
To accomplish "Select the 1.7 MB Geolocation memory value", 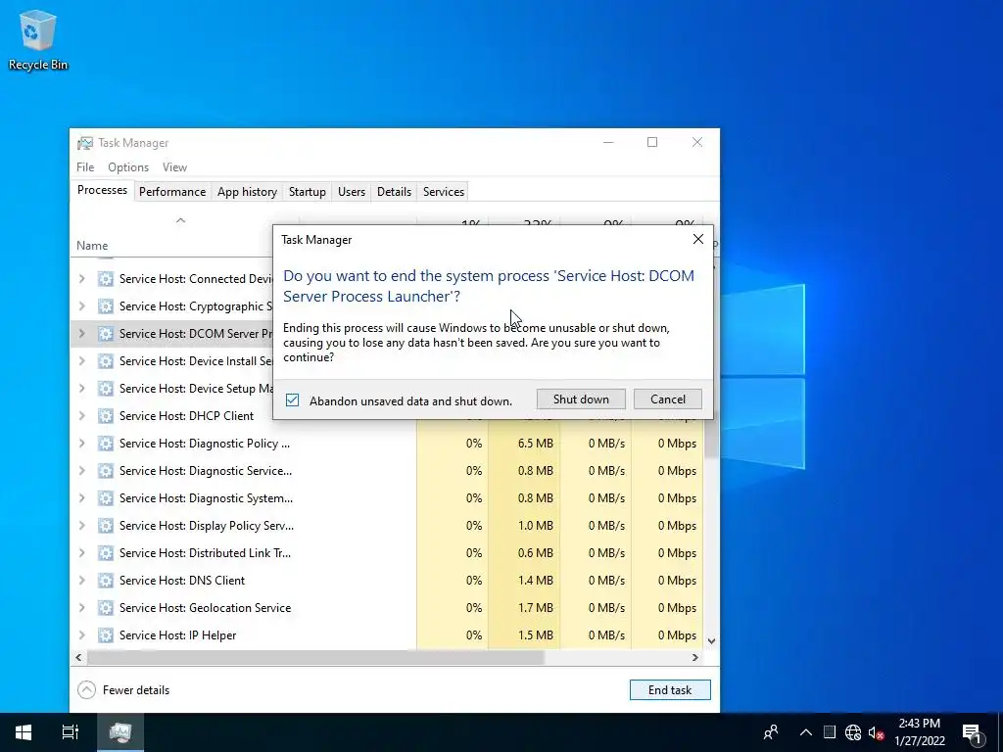I will [536, 607].
